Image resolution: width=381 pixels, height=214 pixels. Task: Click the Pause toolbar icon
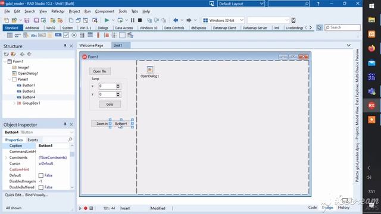click(133, 20)
